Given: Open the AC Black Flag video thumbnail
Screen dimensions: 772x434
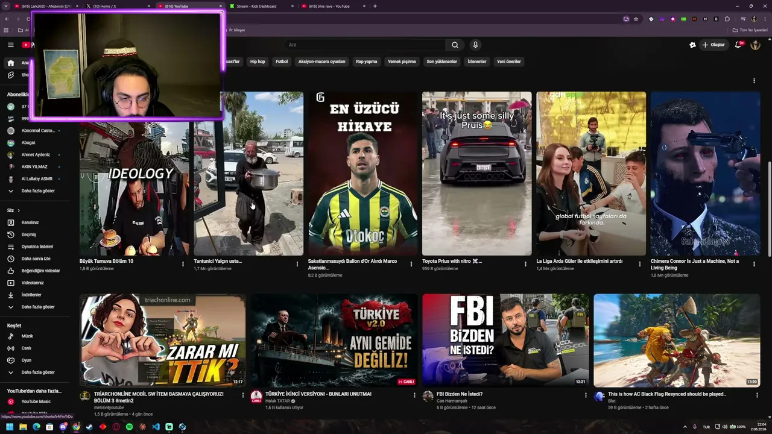Looking at the screenshot, I should click(x=677, y=340).
